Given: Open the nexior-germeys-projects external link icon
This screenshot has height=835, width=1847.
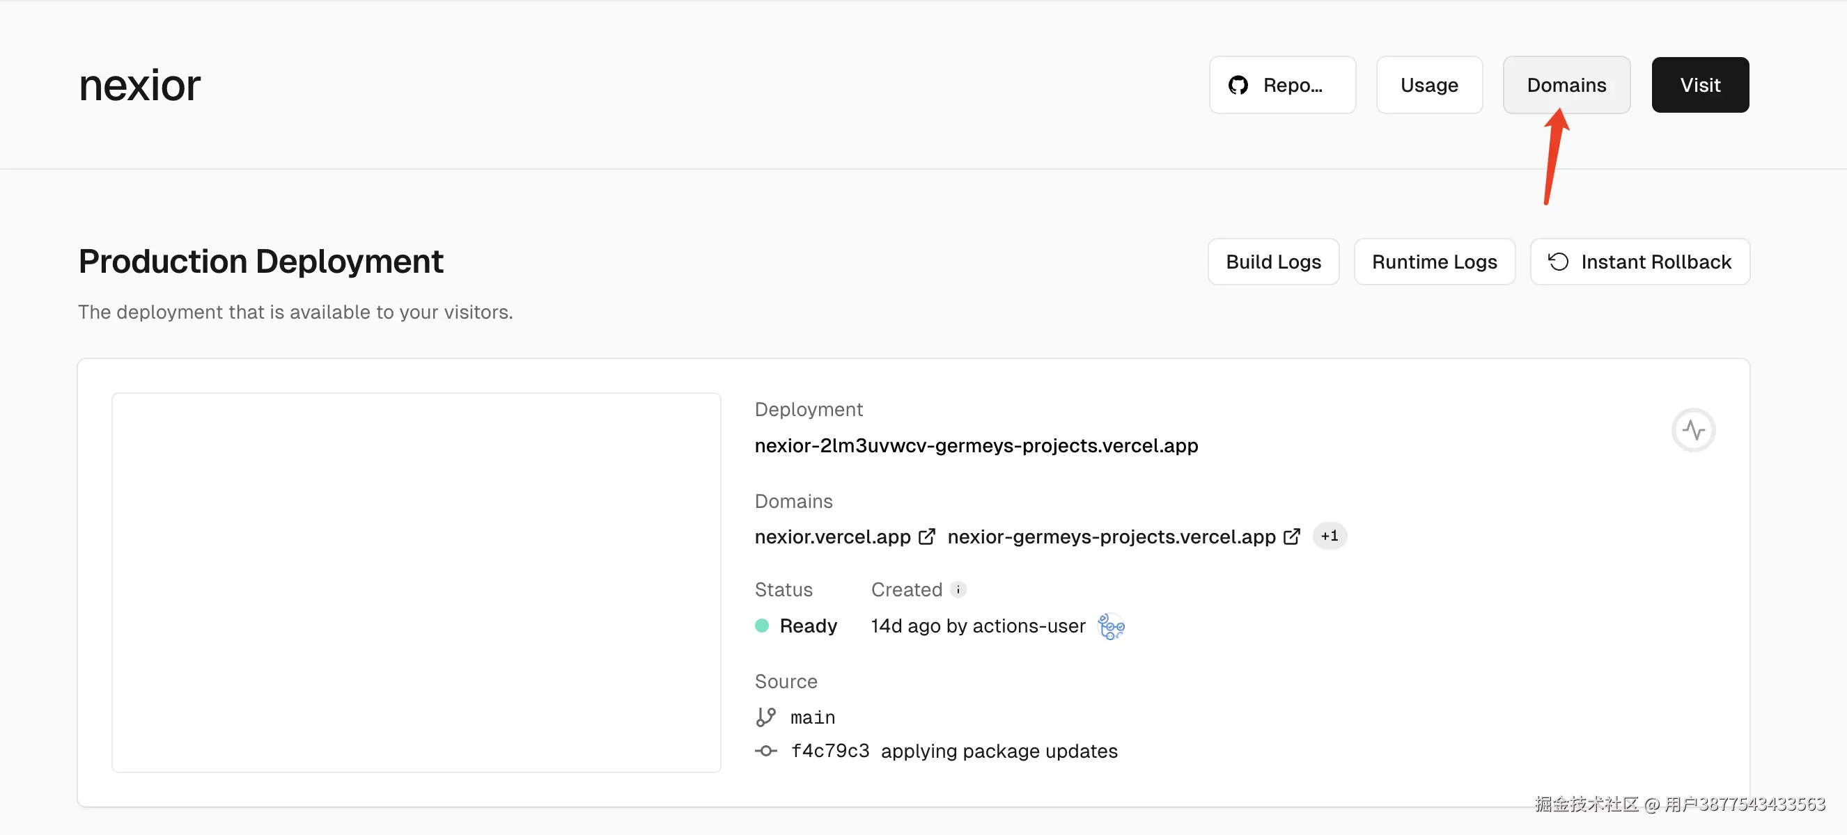Looking at the screenshot, I should (1291, 536).
